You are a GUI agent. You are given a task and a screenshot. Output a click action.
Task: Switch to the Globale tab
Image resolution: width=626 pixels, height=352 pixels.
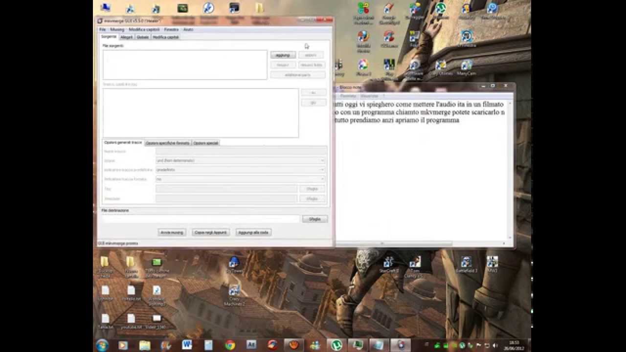tap(143, 37)
